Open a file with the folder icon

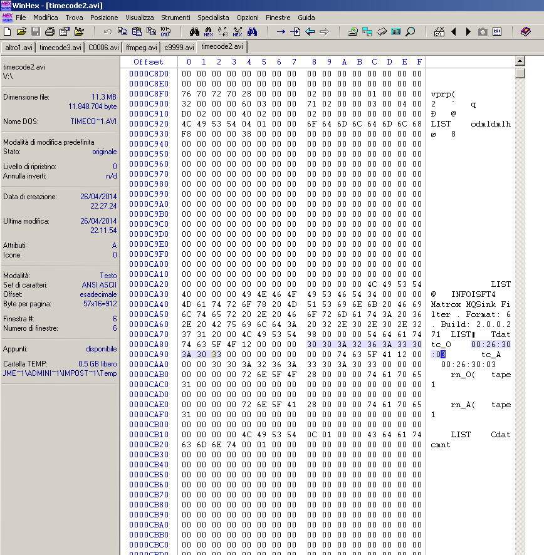(22, 31)
